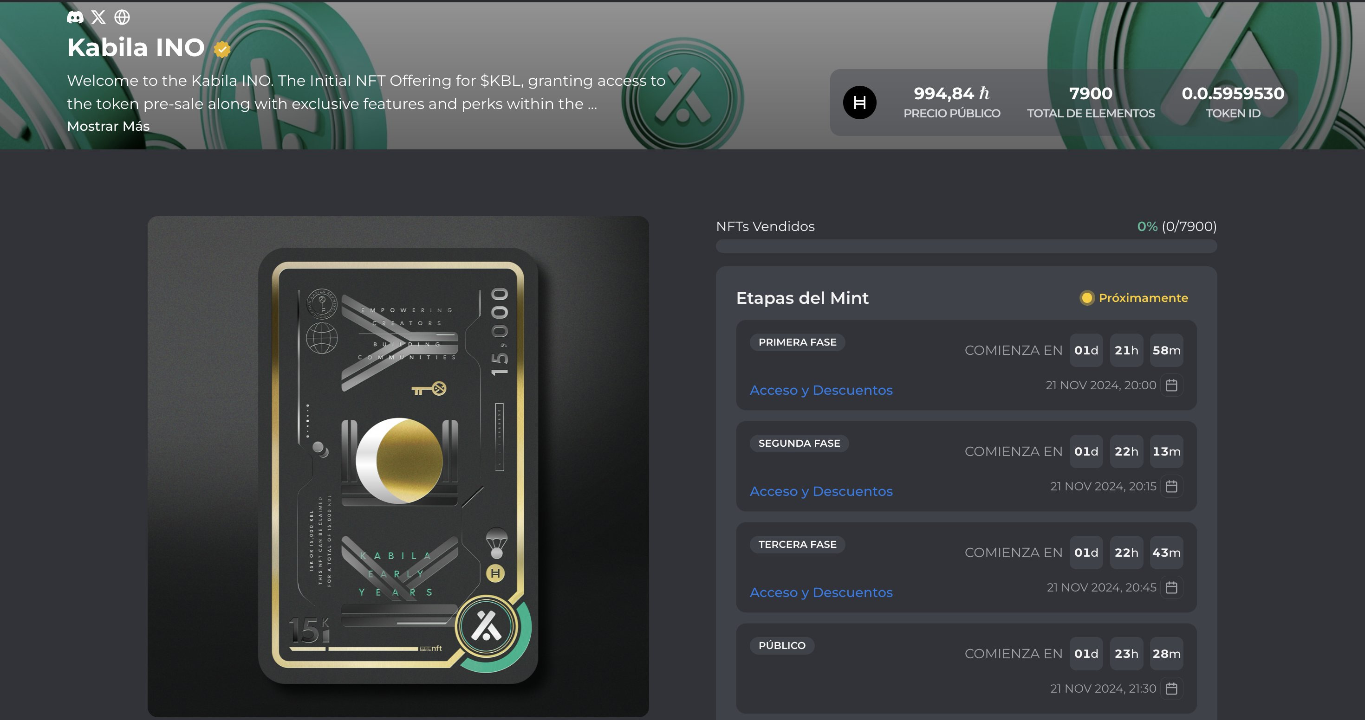Add Segunda Fase date to calendar icon

[1171, 486]
